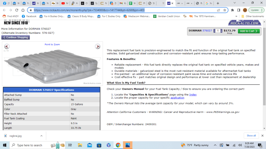The width and height of the screenshot is (266, 149).
Task: Open File Explorer from the taskbar
Action: [80, 145]
